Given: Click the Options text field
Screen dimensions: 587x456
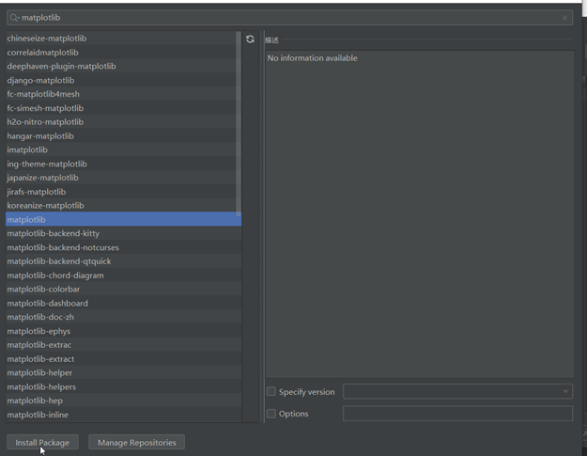Looking at the screenshot, I should (457, 414).
